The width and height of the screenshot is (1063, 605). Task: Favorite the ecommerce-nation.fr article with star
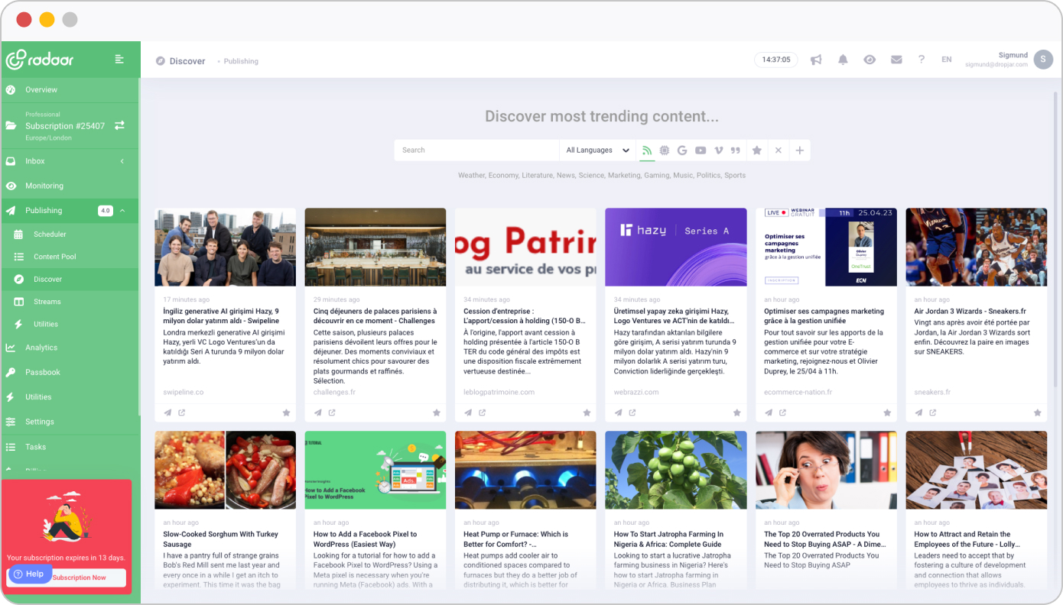click(887, 412)
